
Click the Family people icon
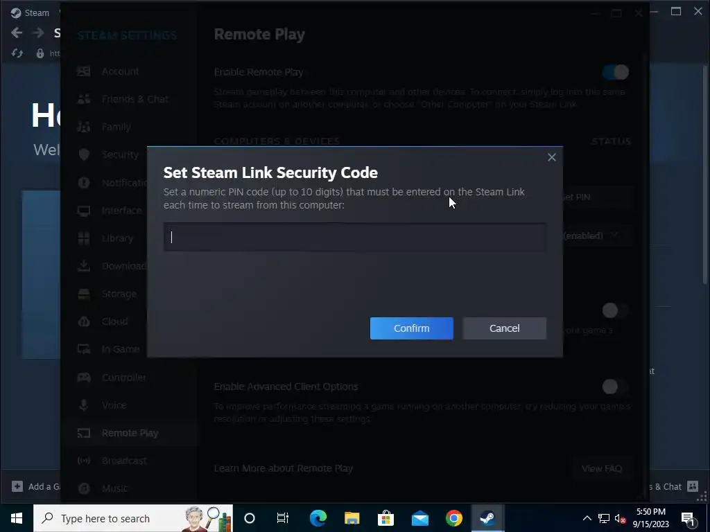click(x=84, y=127)
